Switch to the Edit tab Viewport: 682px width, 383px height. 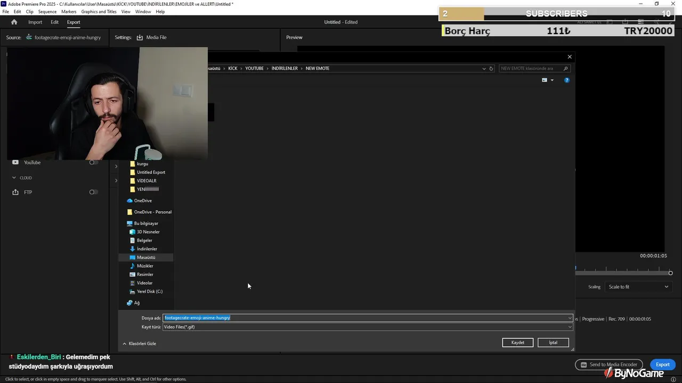(x=54, y=22)
